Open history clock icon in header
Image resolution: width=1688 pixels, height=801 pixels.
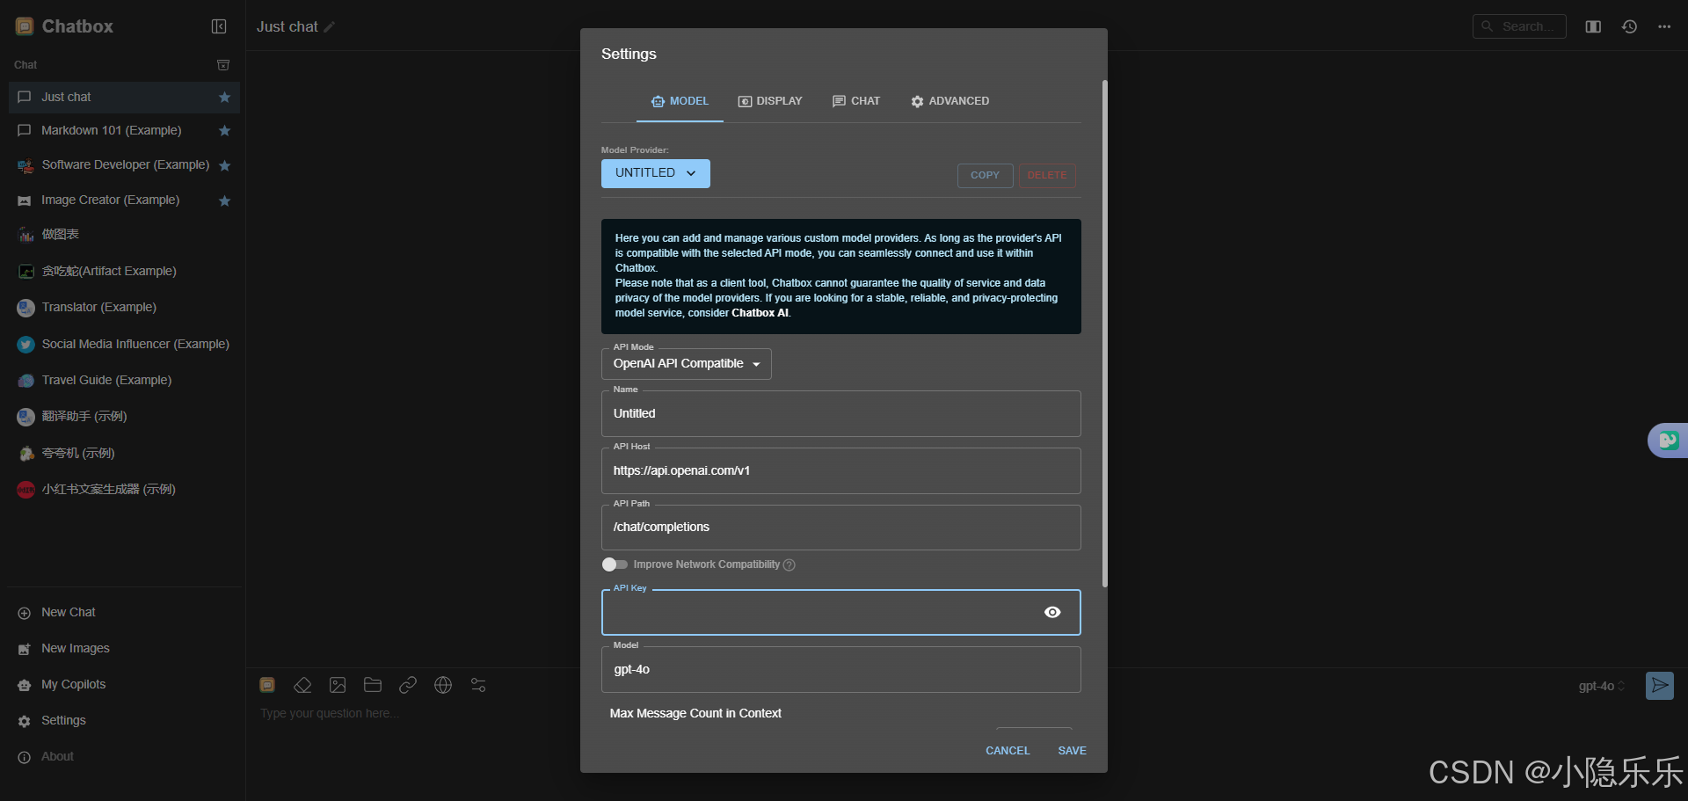[x=1629, y=26]
